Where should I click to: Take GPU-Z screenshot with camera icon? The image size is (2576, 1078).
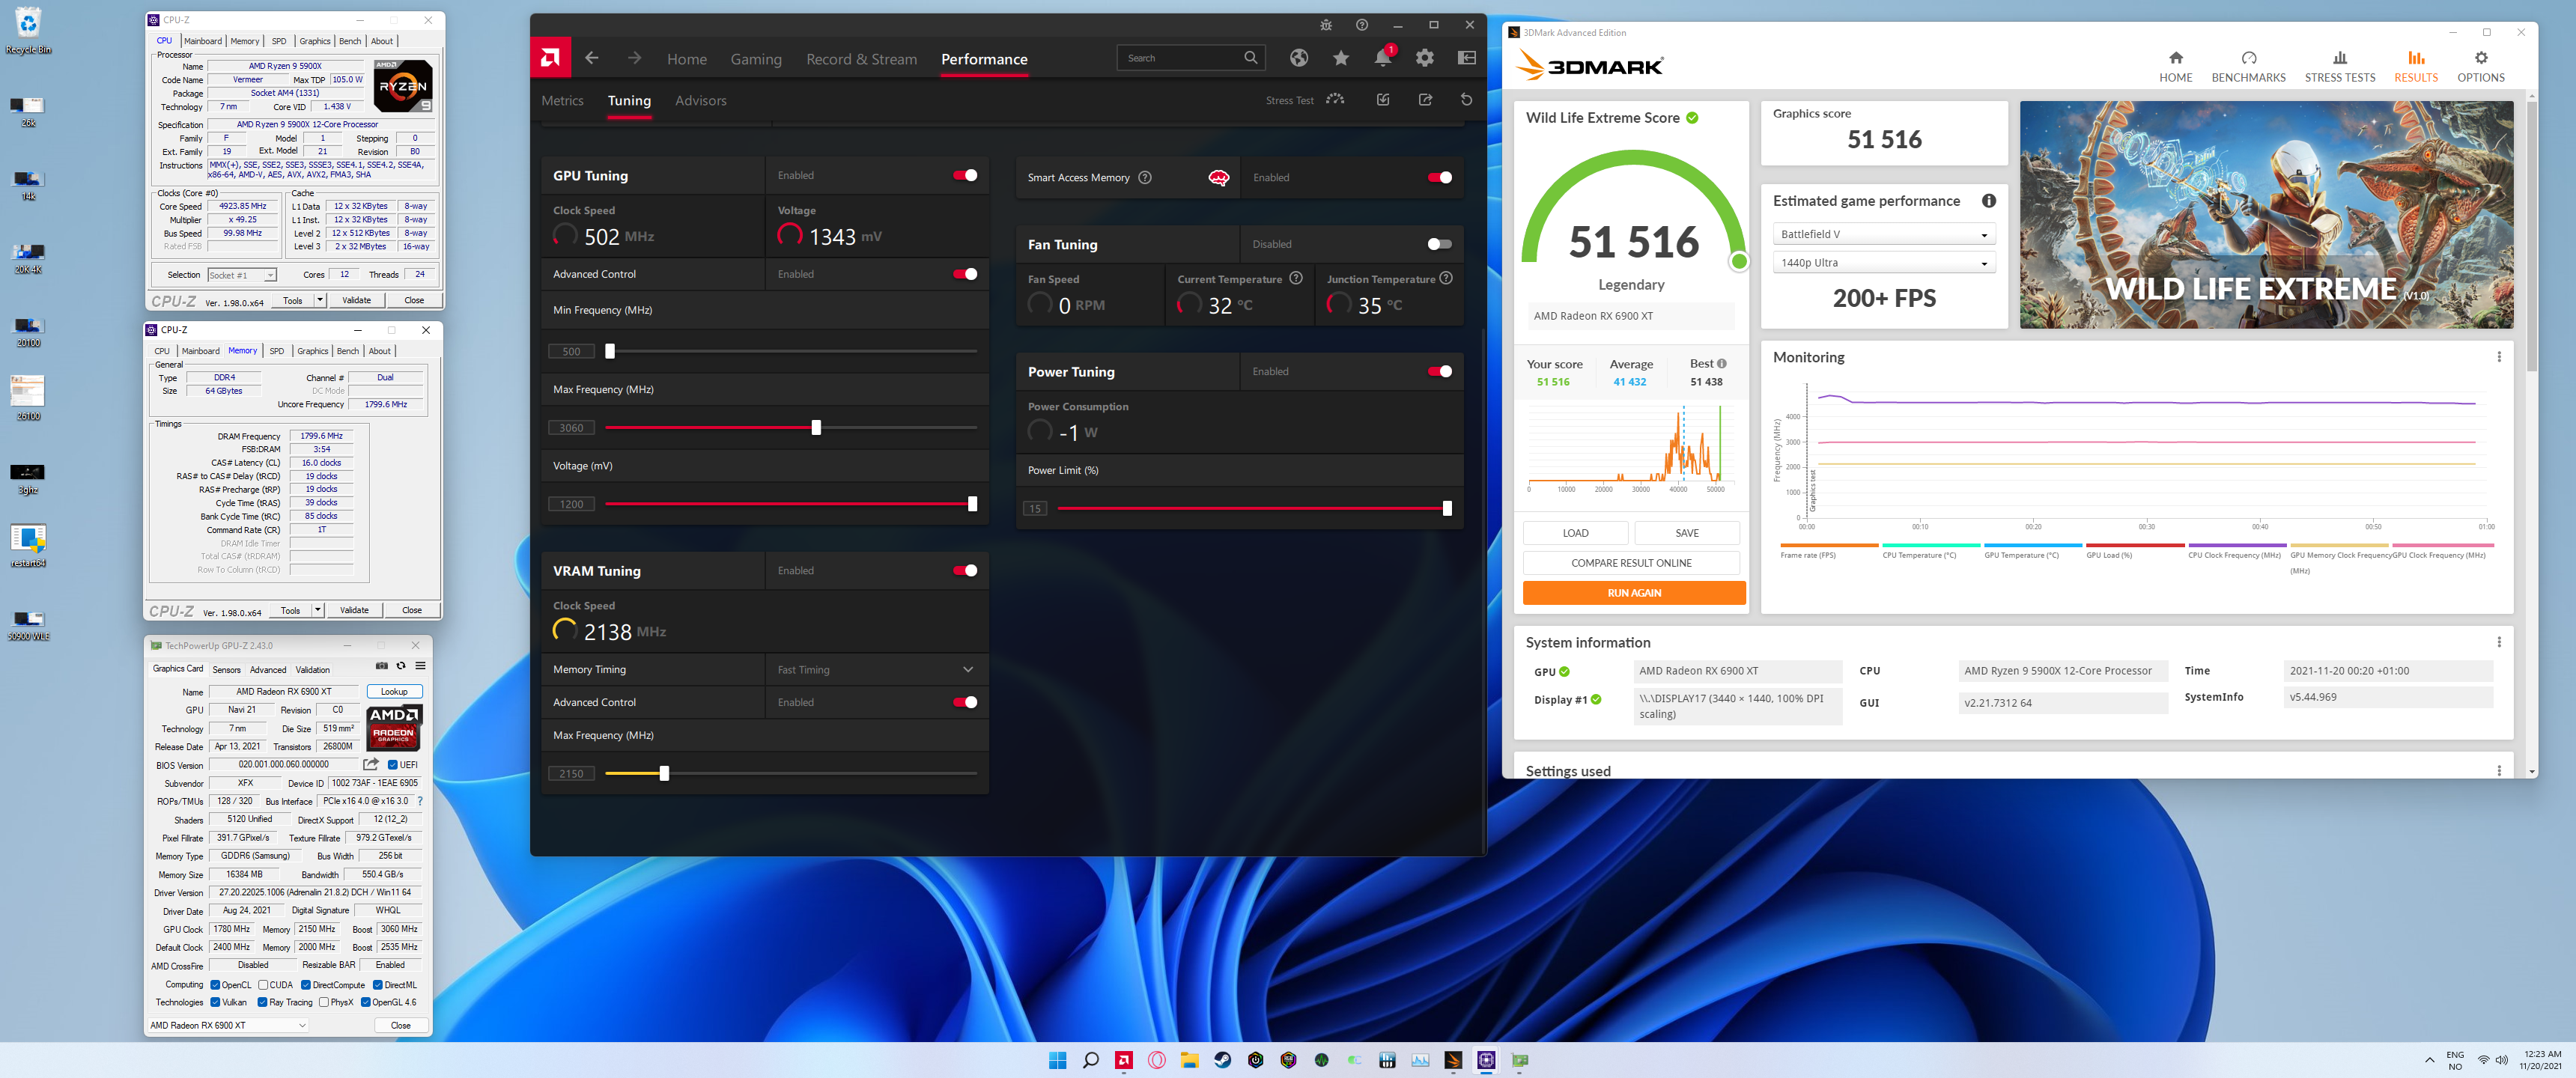pyautogui.click(x=381, y=666)
